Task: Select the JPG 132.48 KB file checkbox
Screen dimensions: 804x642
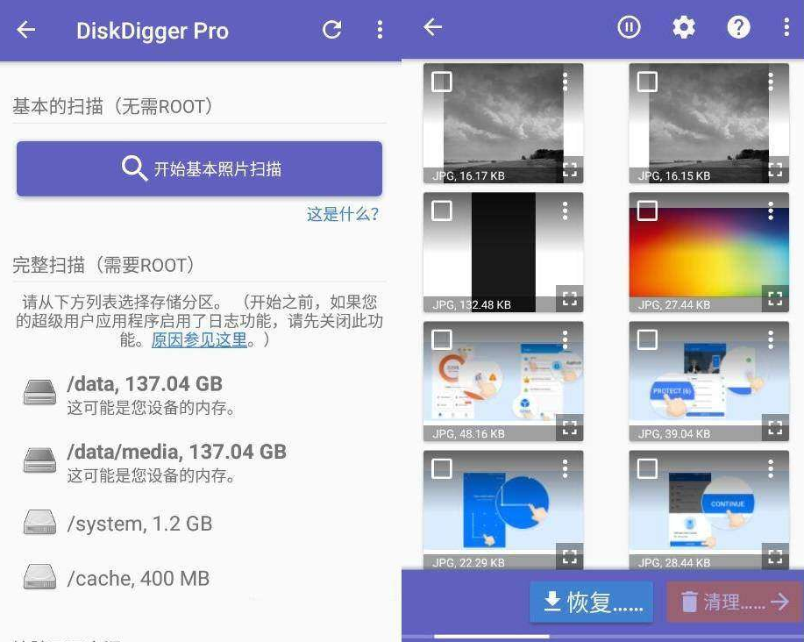Action: tap(442, 210)
